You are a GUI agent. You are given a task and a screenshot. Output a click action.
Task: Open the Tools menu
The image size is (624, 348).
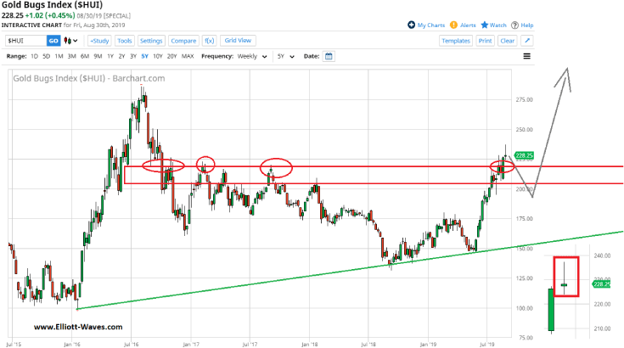pos(125,40)
